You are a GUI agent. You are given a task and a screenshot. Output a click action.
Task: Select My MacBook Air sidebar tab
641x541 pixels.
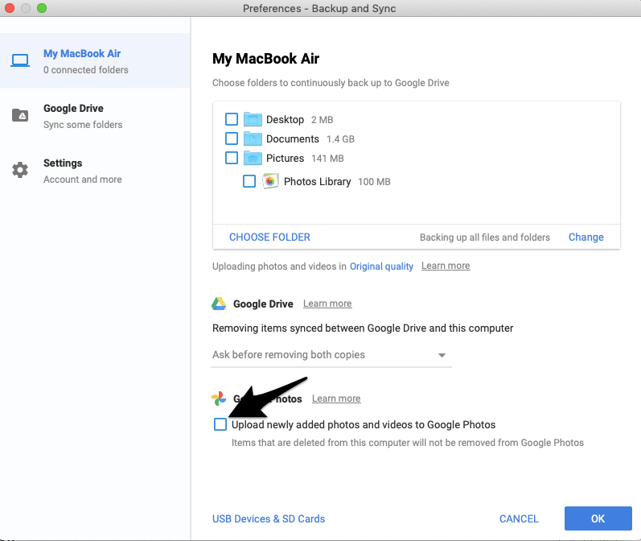[95, 60]
